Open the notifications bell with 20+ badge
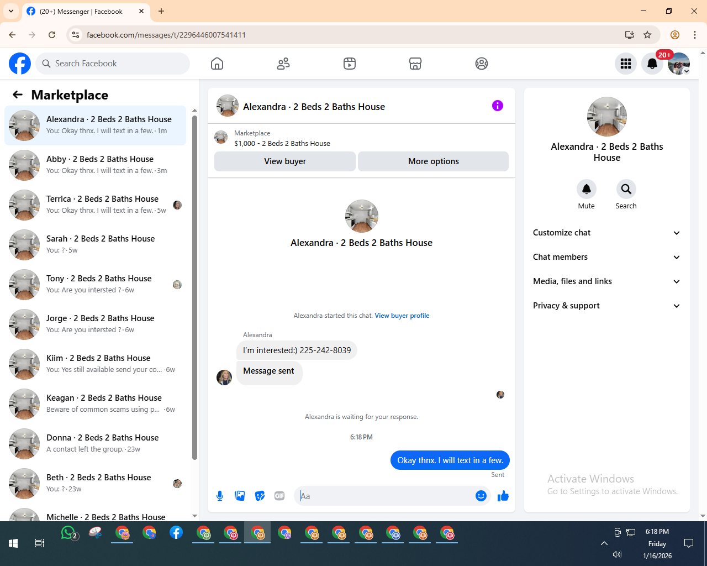Screen dimensions: 707x566 coord(652,64)
